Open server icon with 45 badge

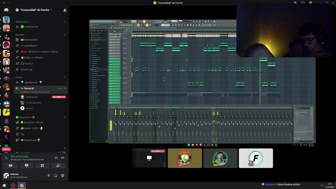(6, 87)
